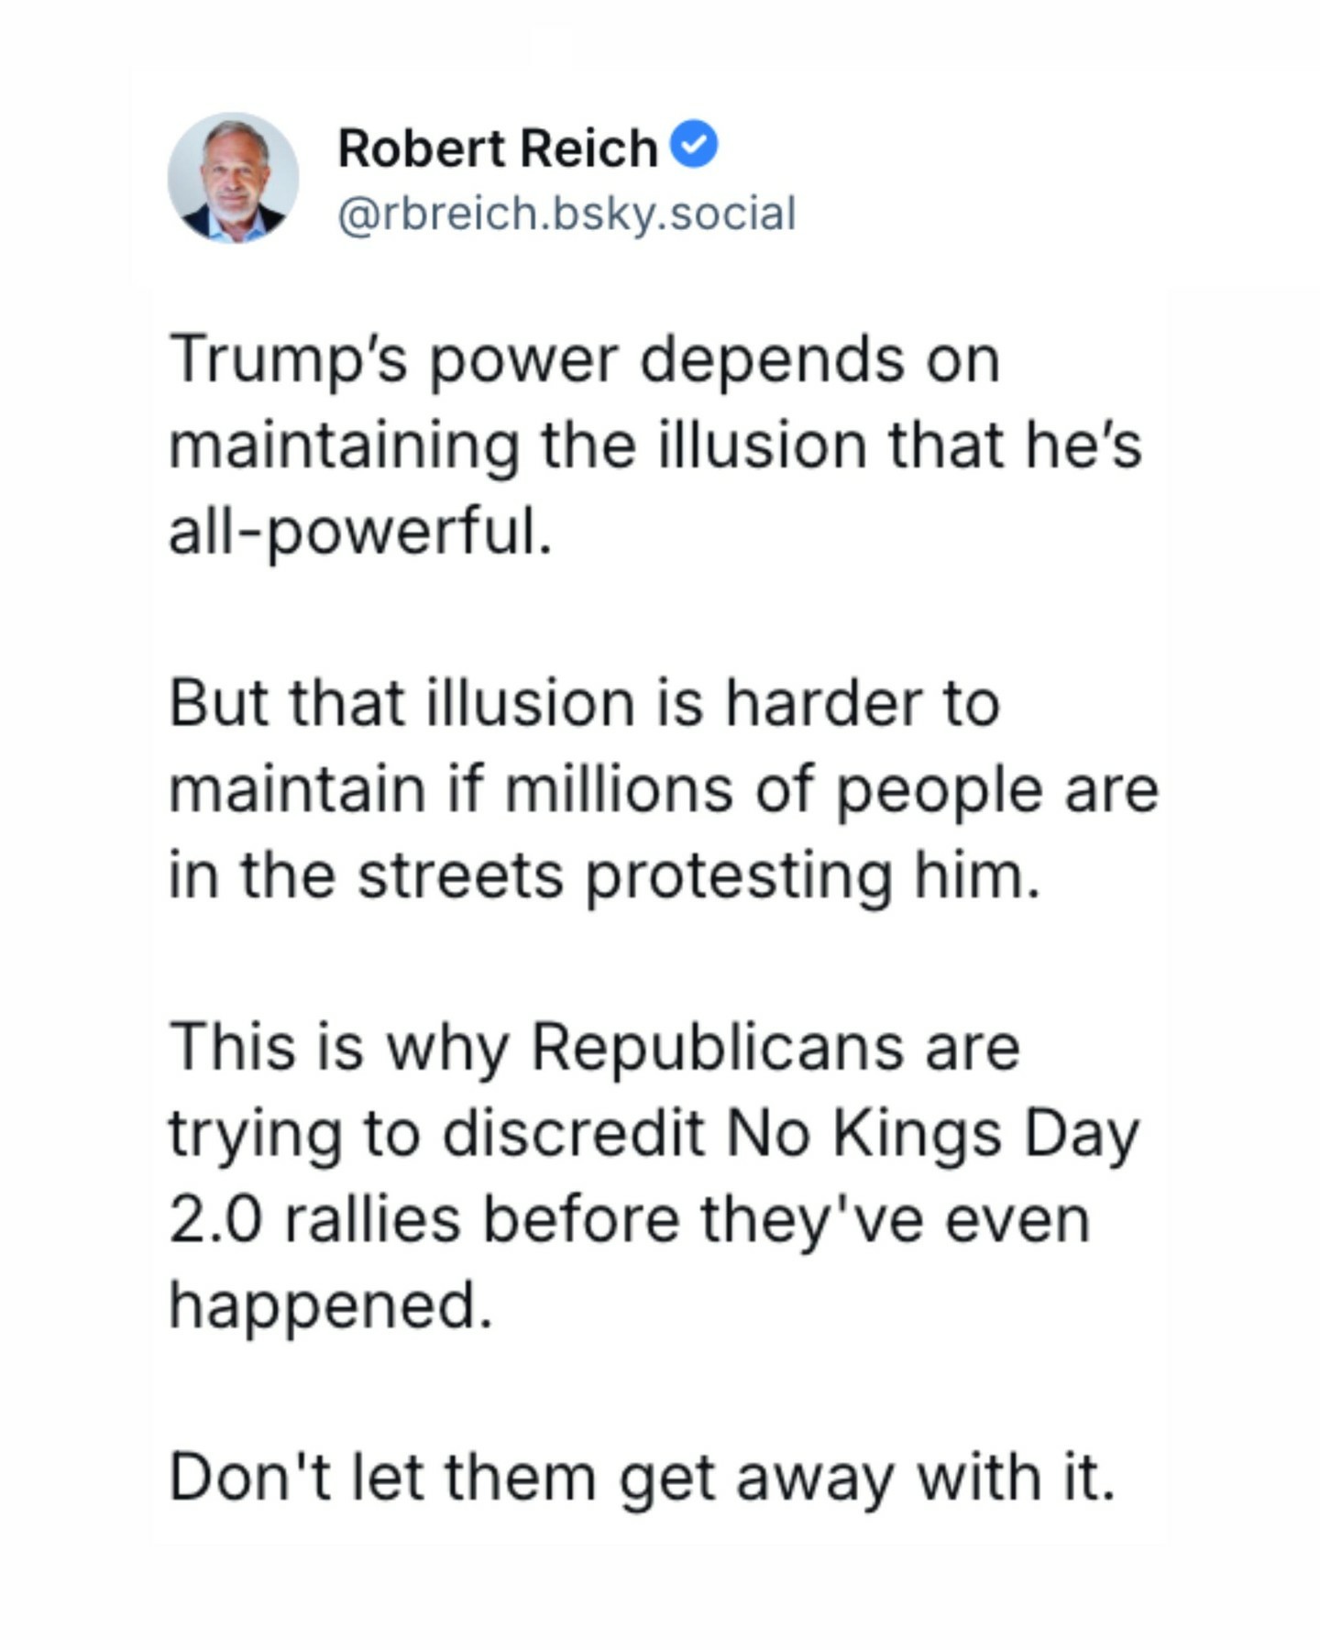1320x1650 pixels.
Task: Click the word "streets"
Action: pyautogui.click(x=460, y=875)
